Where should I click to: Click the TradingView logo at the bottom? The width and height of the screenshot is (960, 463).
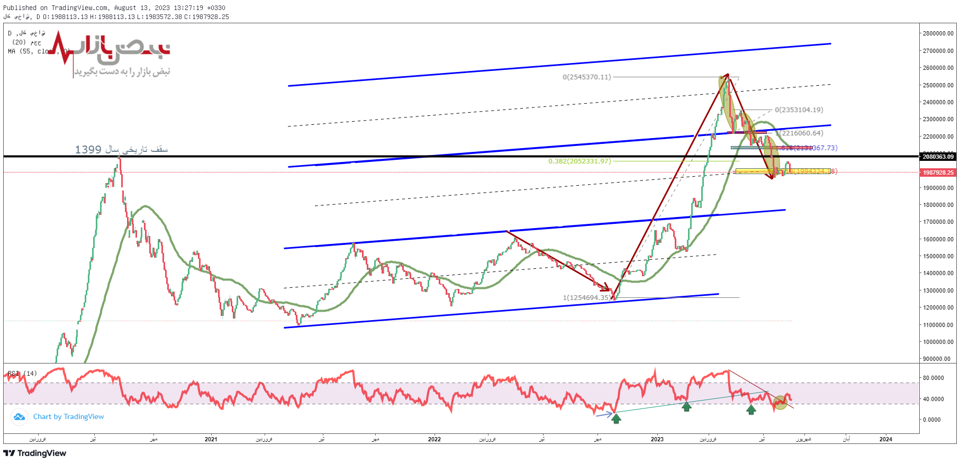[35, 453]
